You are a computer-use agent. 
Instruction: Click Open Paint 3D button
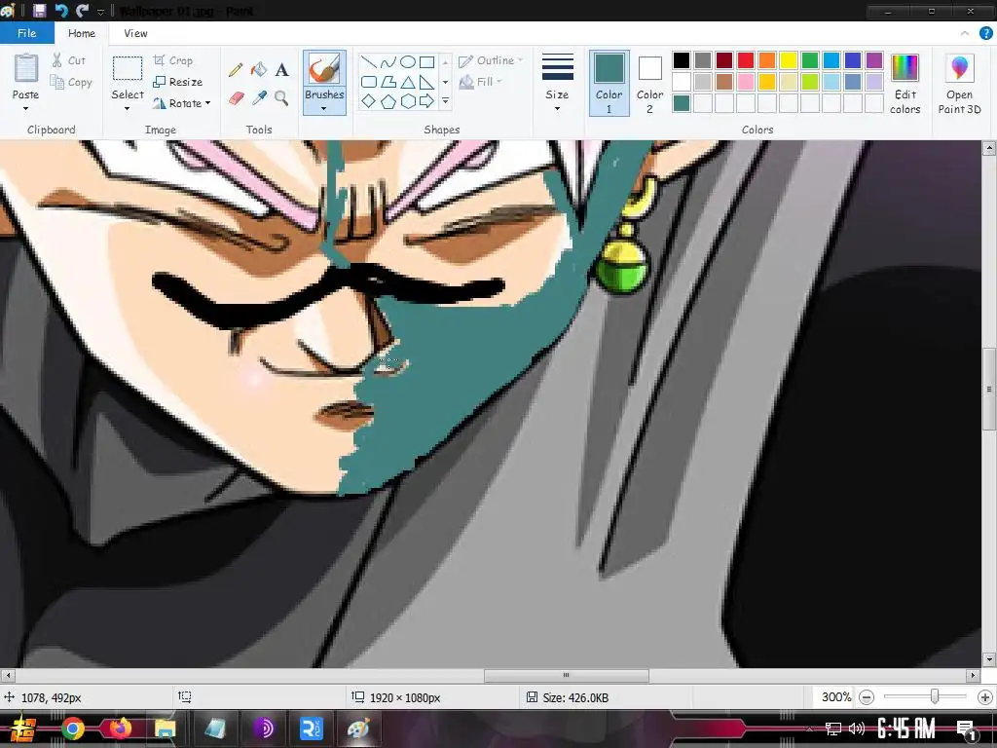point(959,84)
